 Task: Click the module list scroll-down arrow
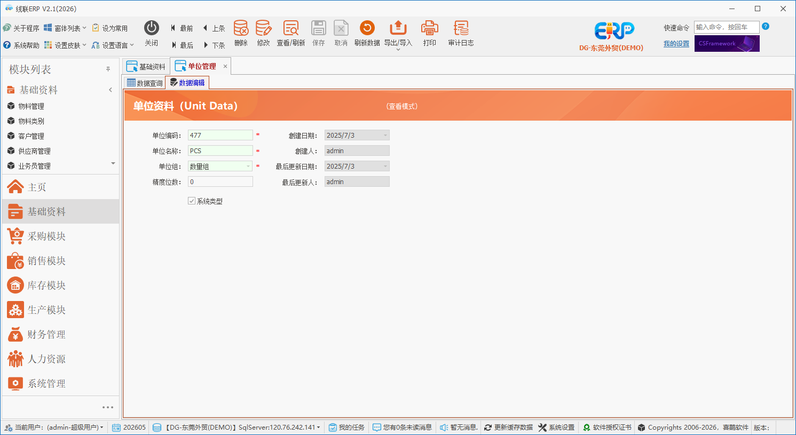[113, 163]
